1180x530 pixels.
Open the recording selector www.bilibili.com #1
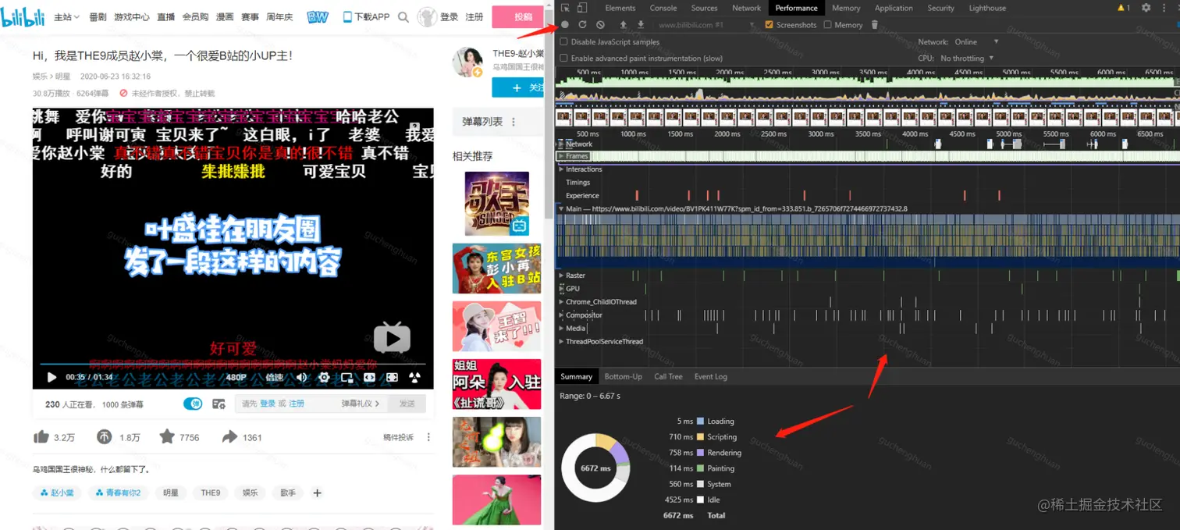[x=706, y=25]
